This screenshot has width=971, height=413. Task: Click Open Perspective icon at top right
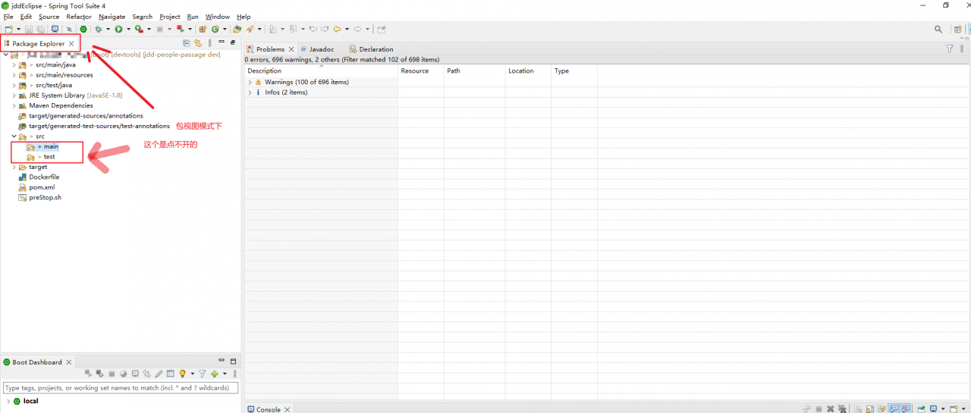pyautogui.click(x=957, y=30)
